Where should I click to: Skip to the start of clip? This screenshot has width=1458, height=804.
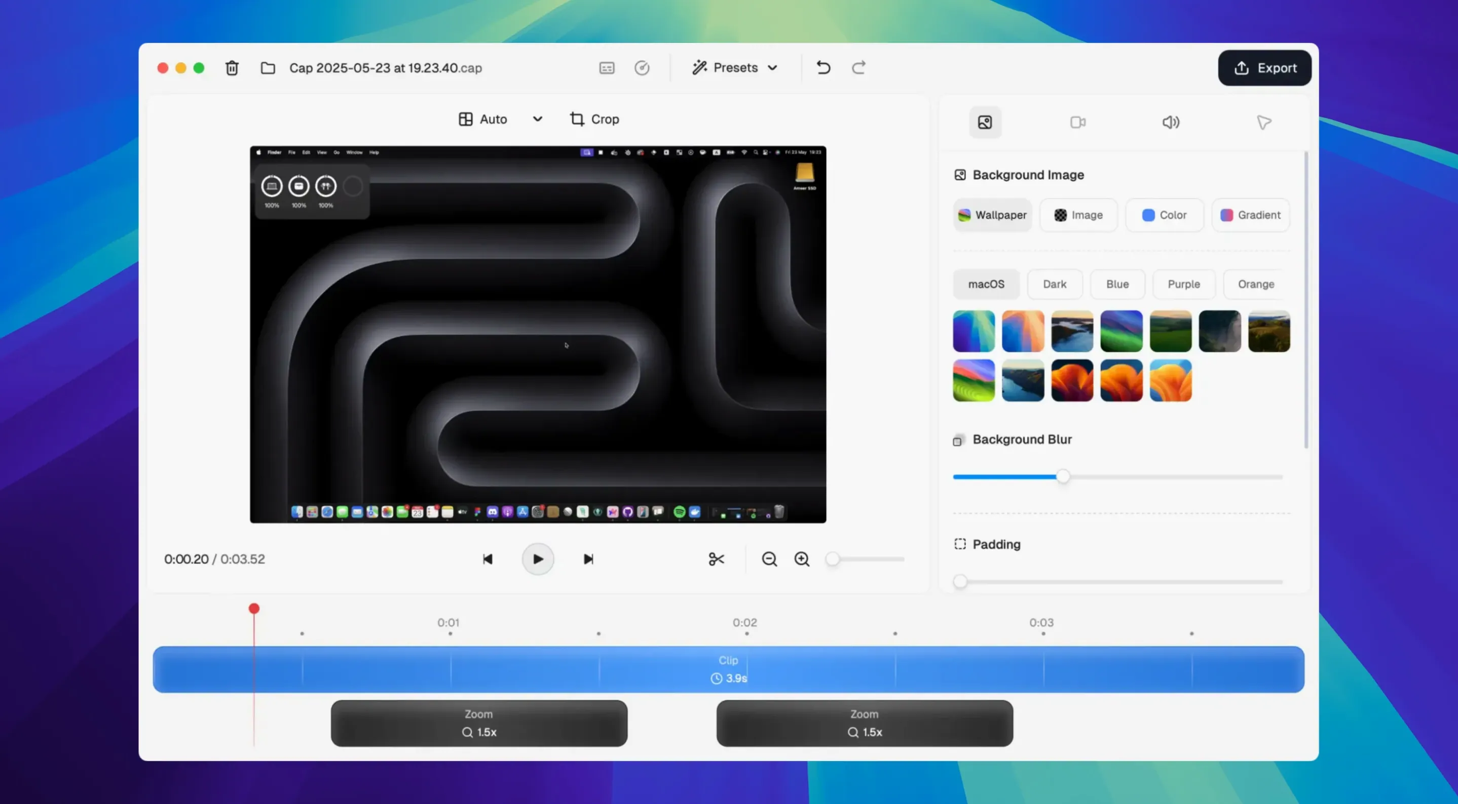click(x=488, y=559)
